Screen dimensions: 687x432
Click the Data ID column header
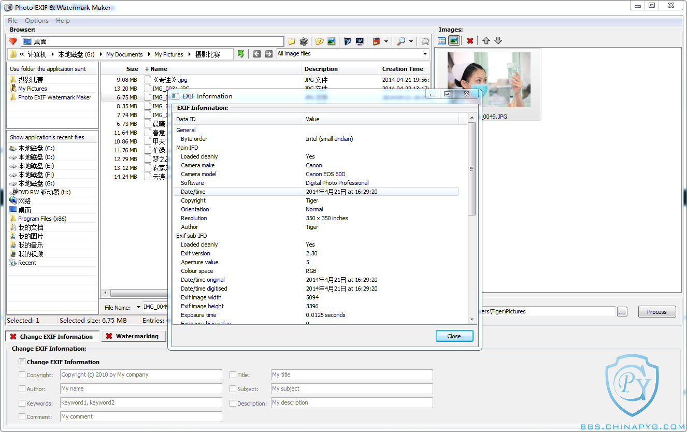click(238, 119)
